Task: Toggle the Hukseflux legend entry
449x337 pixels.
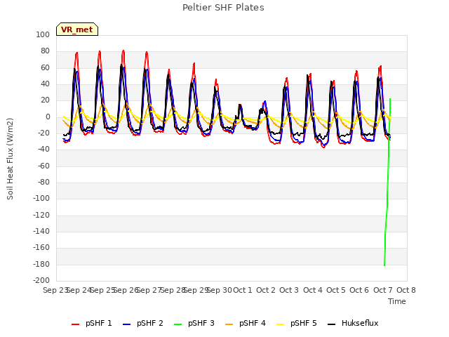Action: tap(353, 324)
